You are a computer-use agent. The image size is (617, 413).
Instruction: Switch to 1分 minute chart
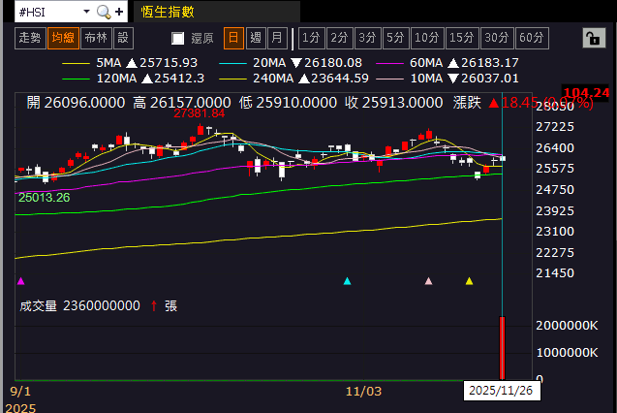click(312, 38)
